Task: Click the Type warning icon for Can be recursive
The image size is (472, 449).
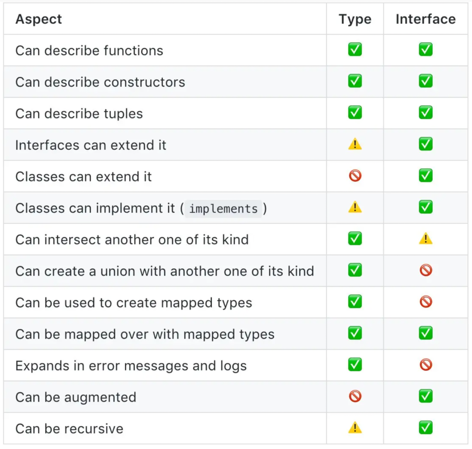Action: pyautogui.click(x=355, y=428)
